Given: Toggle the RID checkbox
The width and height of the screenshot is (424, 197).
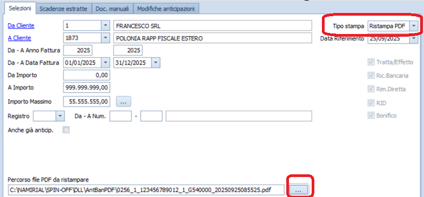Looking at the screenshot, I should pyautogui.click(x=371, y=103).
